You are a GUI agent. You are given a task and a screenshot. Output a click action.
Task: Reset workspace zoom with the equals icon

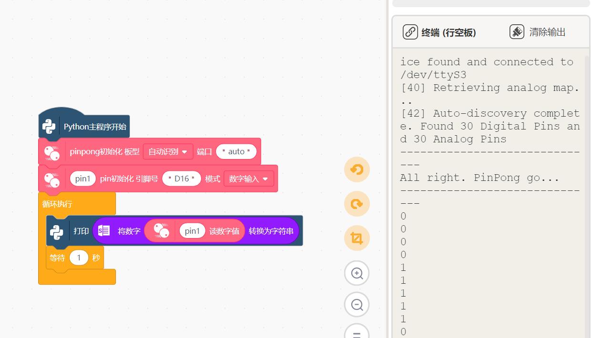(357, 332)
